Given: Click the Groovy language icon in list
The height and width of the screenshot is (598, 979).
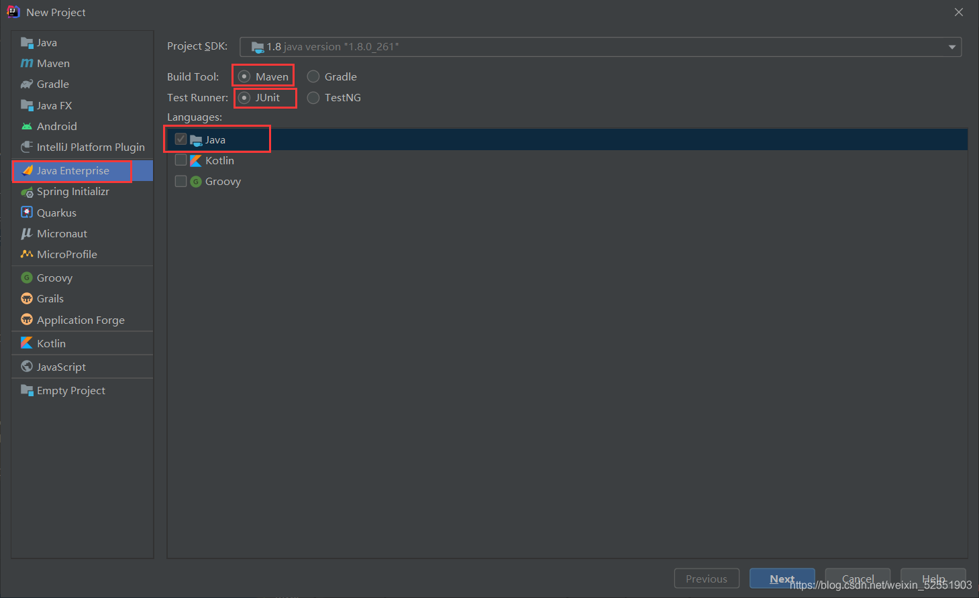Looking at the screenshot, I should point(196,182).
